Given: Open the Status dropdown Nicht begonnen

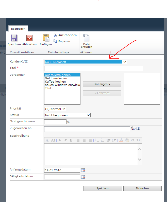Looking at the screenshot, I should [x=67, y=115].
